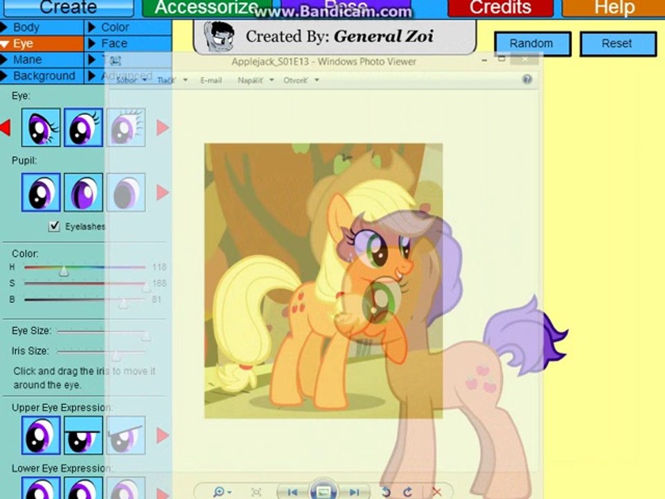Expand the Body section
665x499 pixels.
click(x=42, y=27)
